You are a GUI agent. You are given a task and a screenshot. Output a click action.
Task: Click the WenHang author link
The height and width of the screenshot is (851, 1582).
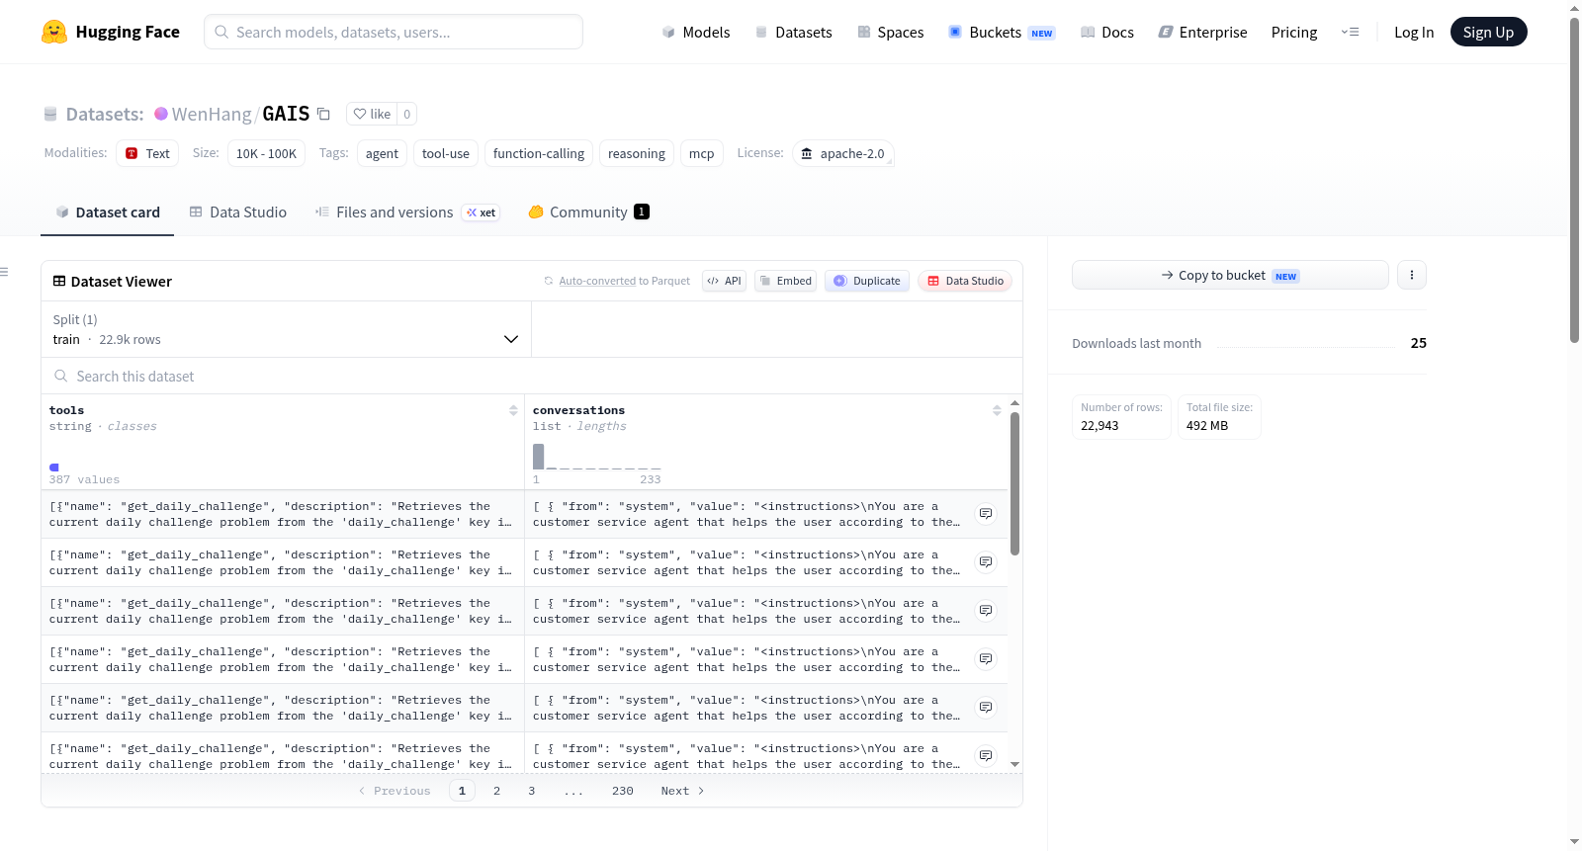click(x=212, y=114)
